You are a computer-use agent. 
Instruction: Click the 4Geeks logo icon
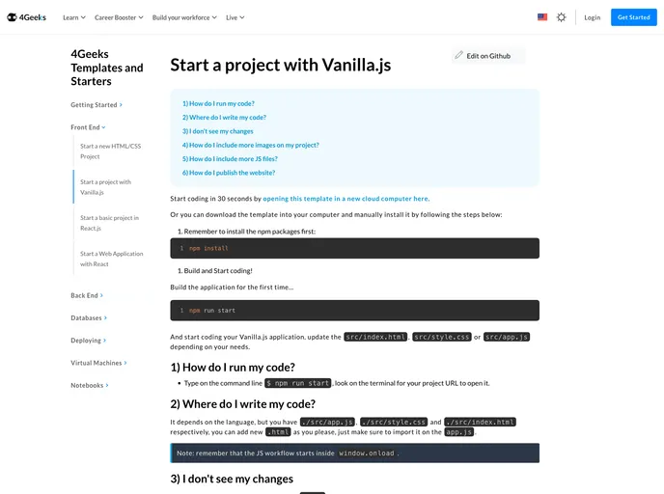13,17
